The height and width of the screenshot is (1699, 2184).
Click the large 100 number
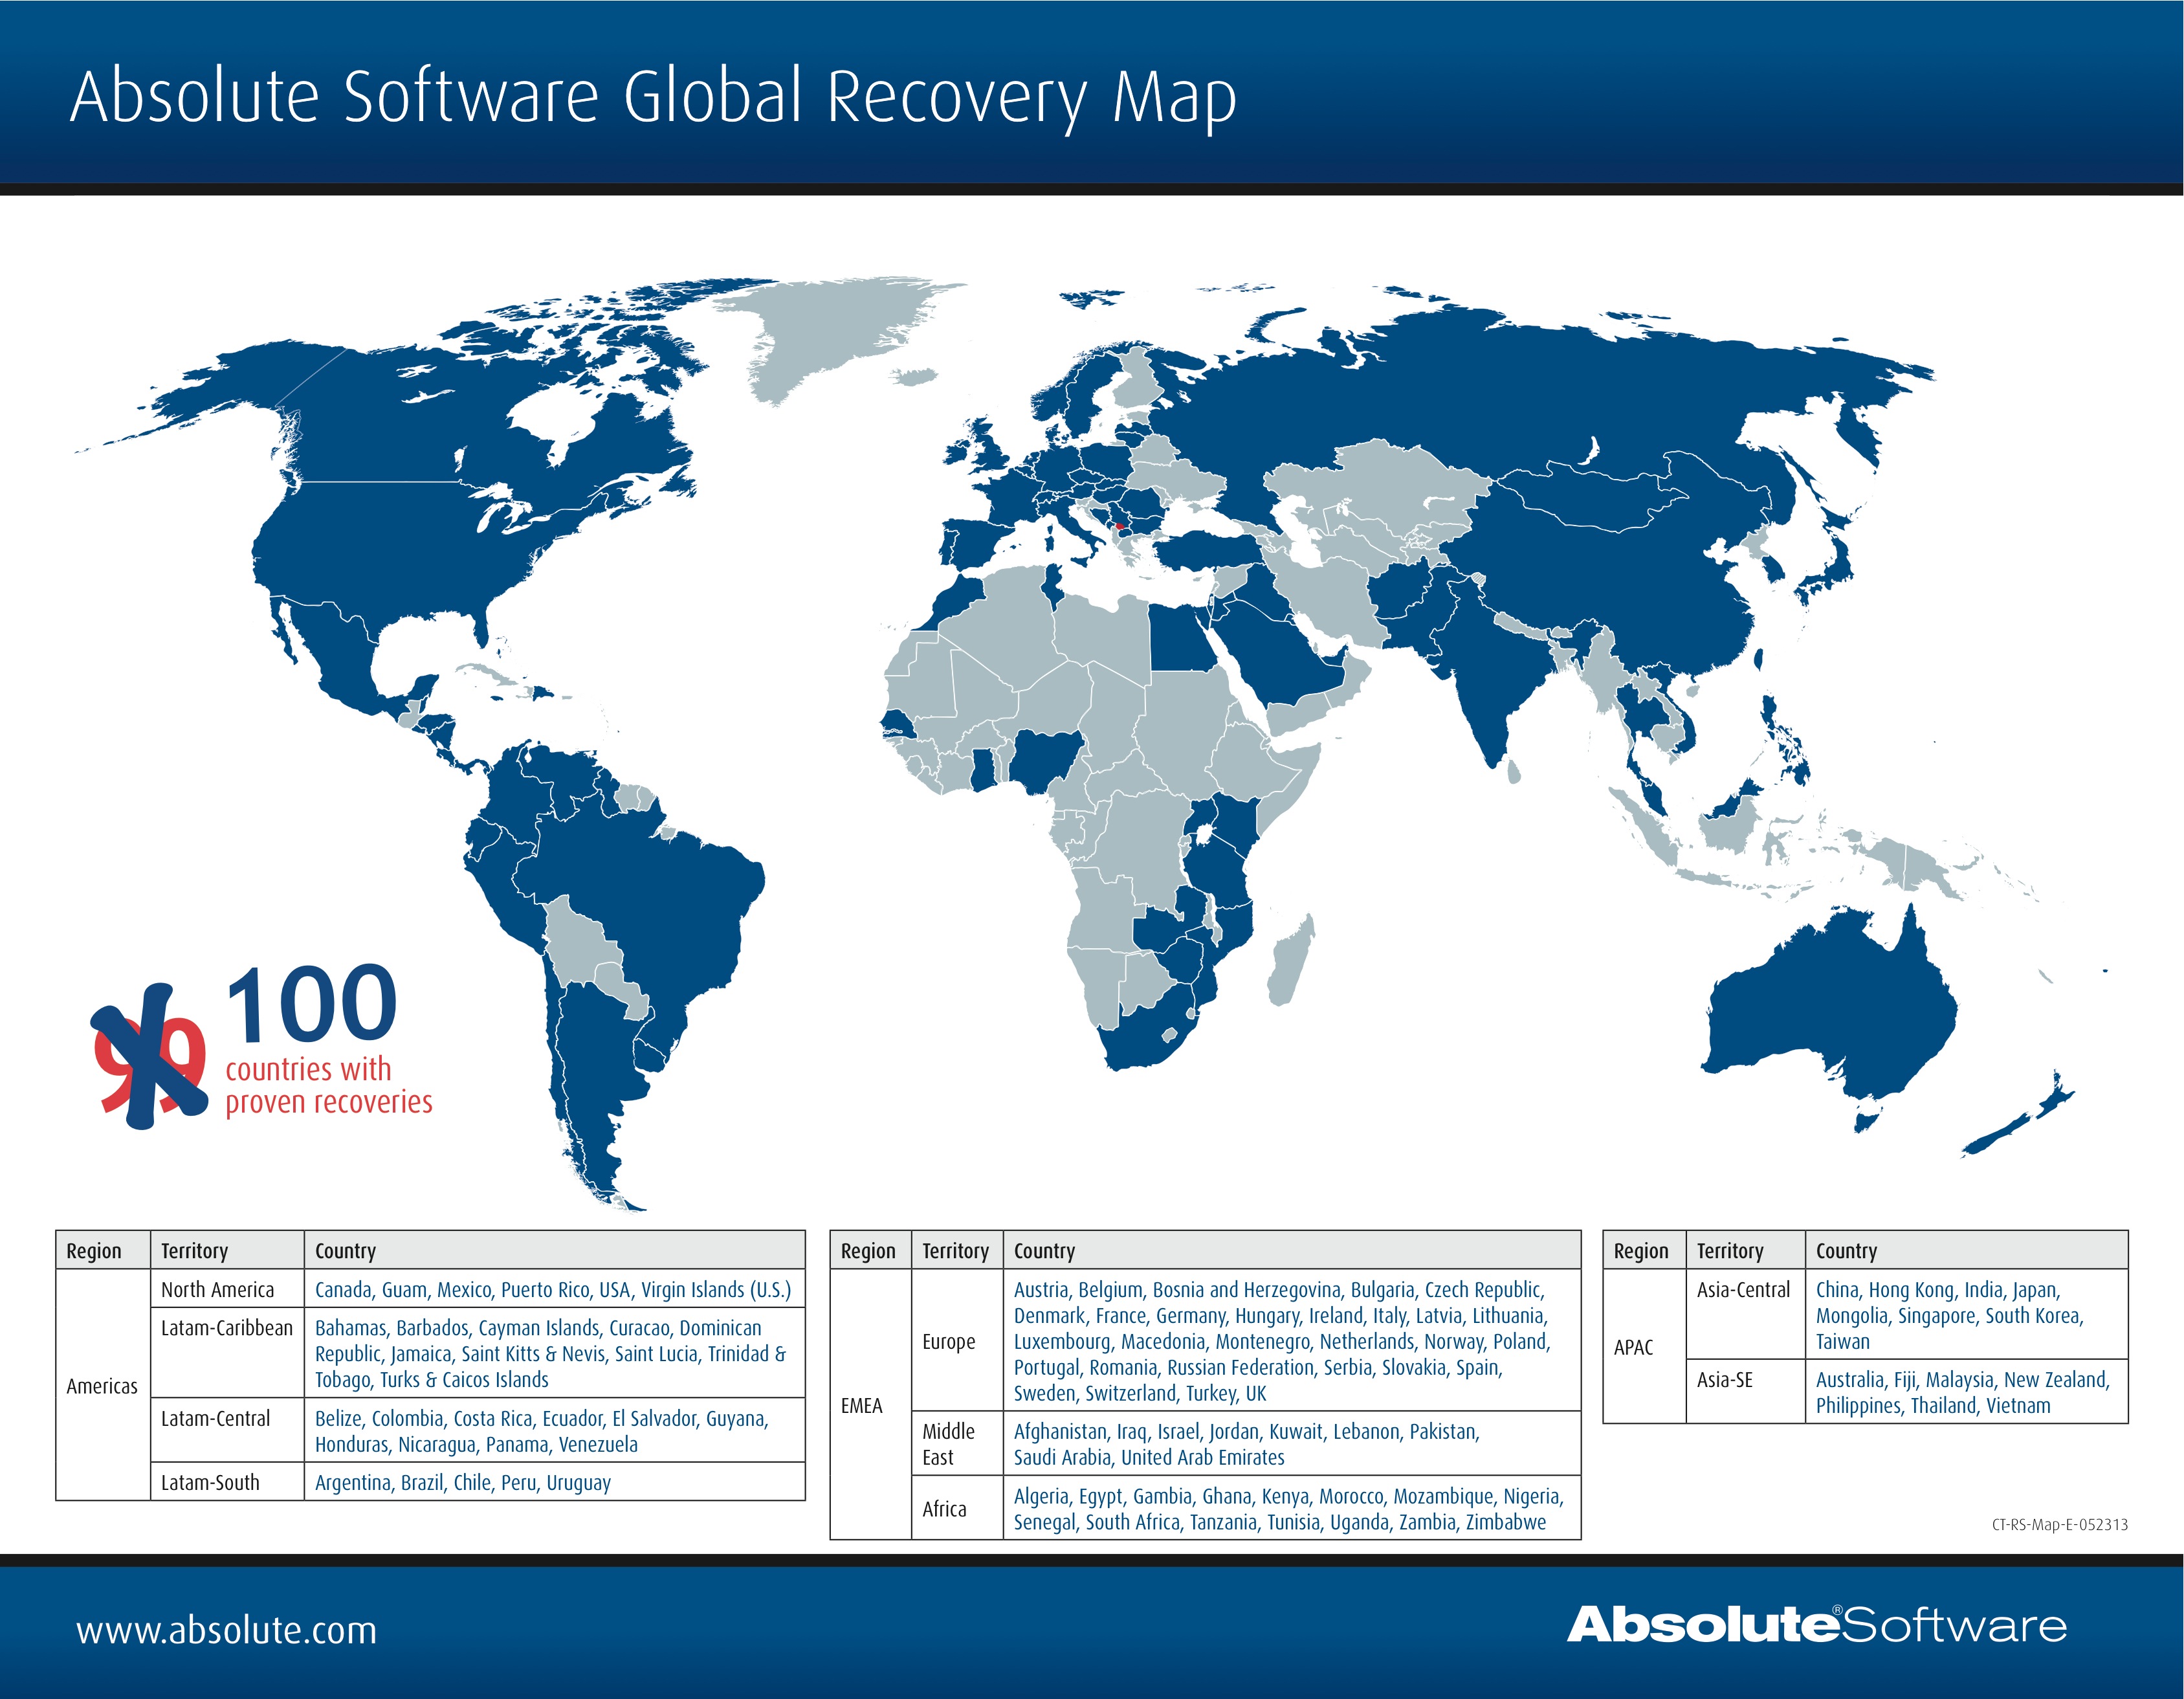(311, 1003)
